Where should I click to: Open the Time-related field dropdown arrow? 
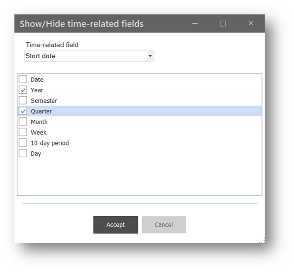point(150,56)
